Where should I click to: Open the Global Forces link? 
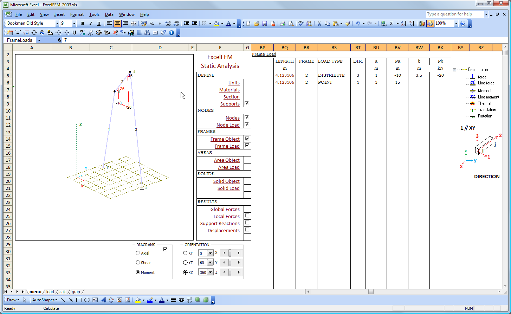(x=225, y=210)
